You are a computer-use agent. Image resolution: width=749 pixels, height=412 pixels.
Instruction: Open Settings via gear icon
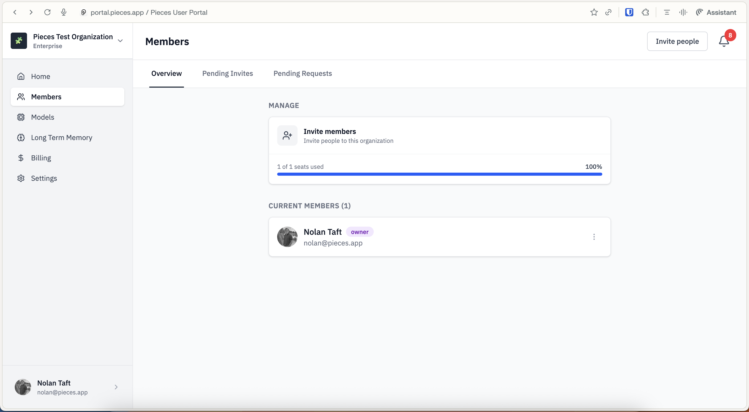click(x=21, y=178)
